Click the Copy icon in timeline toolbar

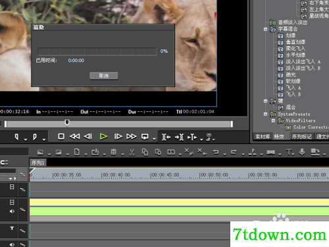tap(145, 152)
